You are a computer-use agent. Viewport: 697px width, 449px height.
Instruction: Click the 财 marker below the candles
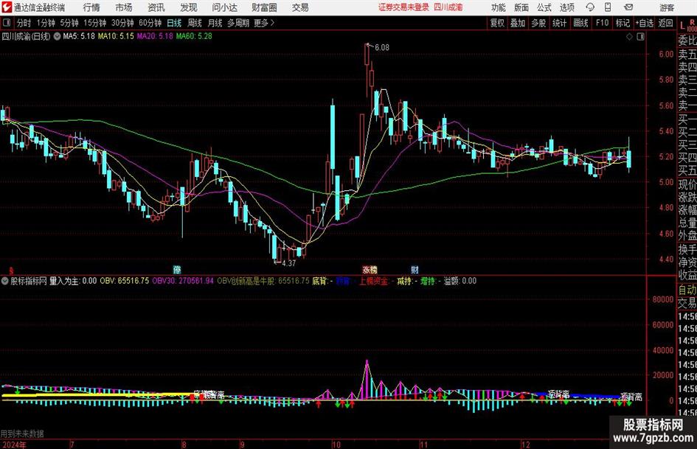pyautogui.click(x=415, y=269)
